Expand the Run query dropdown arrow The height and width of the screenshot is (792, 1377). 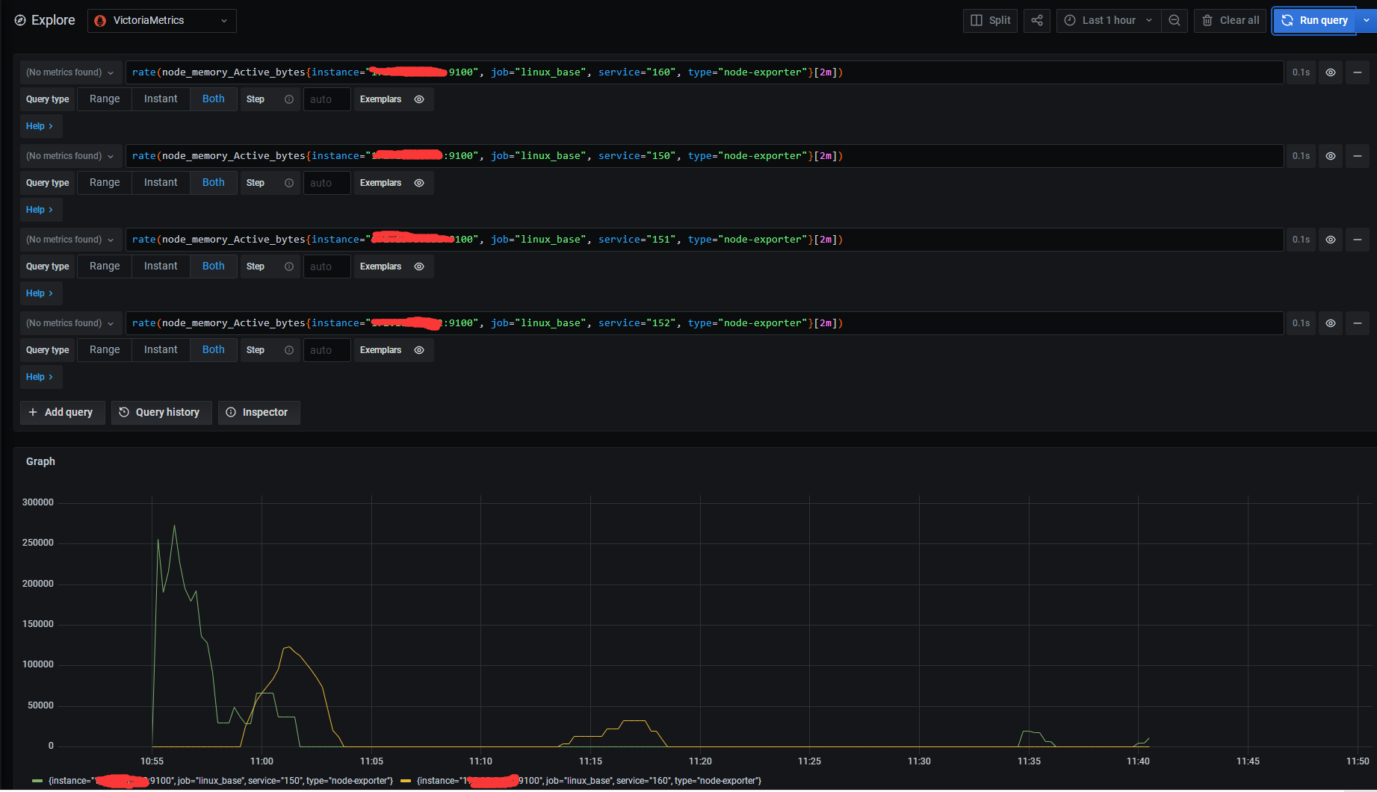(x=1366, y=20)
